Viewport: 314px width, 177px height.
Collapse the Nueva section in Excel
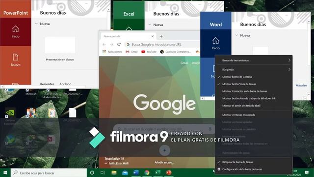click(x=150, y=25)
